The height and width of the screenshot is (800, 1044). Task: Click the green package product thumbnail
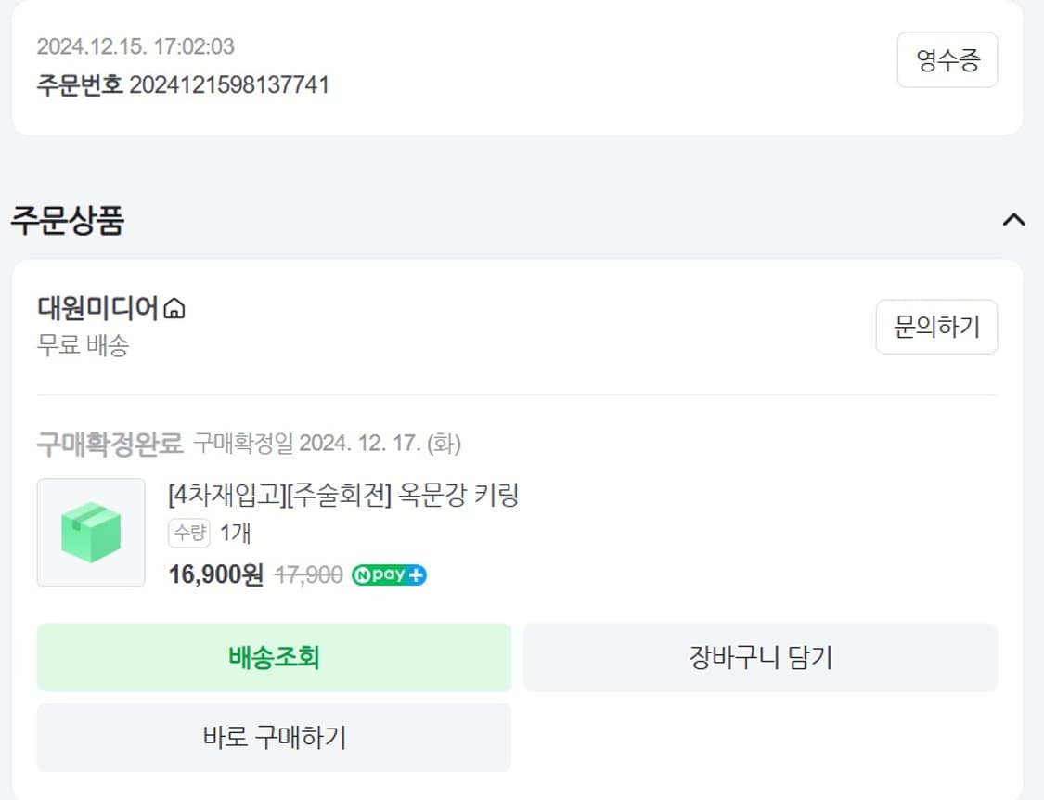(90, 533)
